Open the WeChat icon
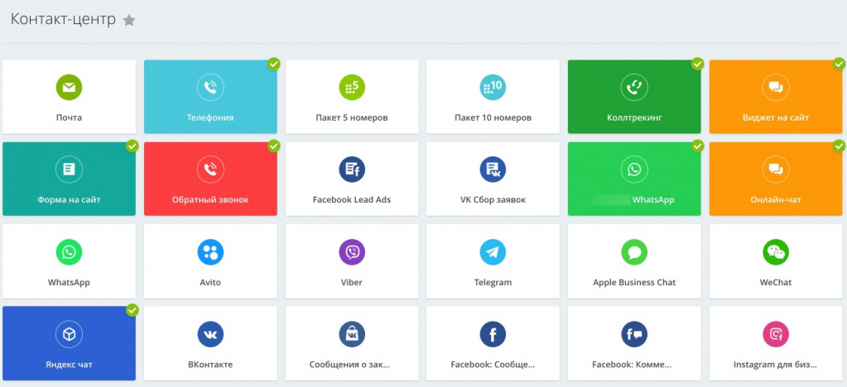The width and height of the screenshot is (847, 387). pyautogui.click(x=775, y=251)
